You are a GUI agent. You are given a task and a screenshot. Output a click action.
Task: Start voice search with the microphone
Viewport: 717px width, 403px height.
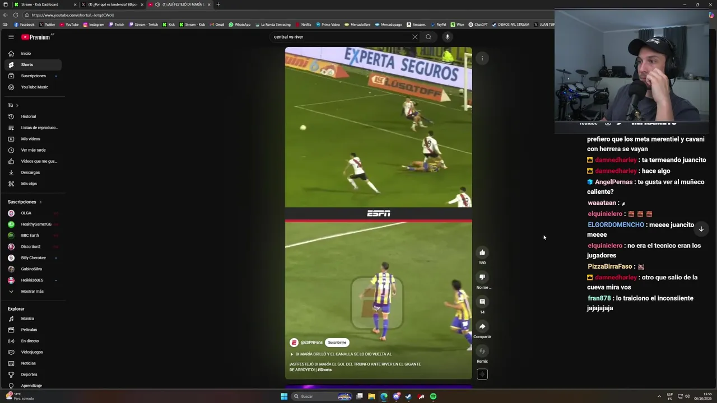[447, 37]
